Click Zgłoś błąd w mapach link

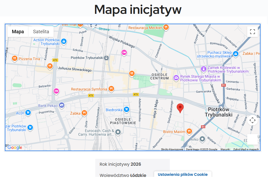coord(246,149)
